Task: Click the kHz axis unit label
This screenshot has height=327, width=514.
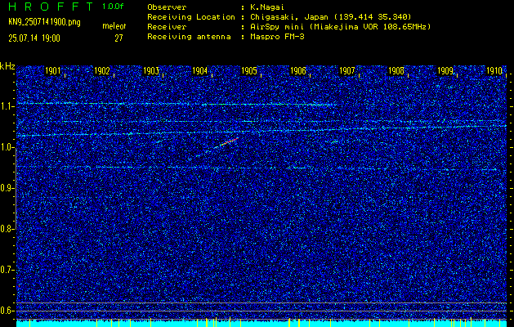Action: click(7, 66)
